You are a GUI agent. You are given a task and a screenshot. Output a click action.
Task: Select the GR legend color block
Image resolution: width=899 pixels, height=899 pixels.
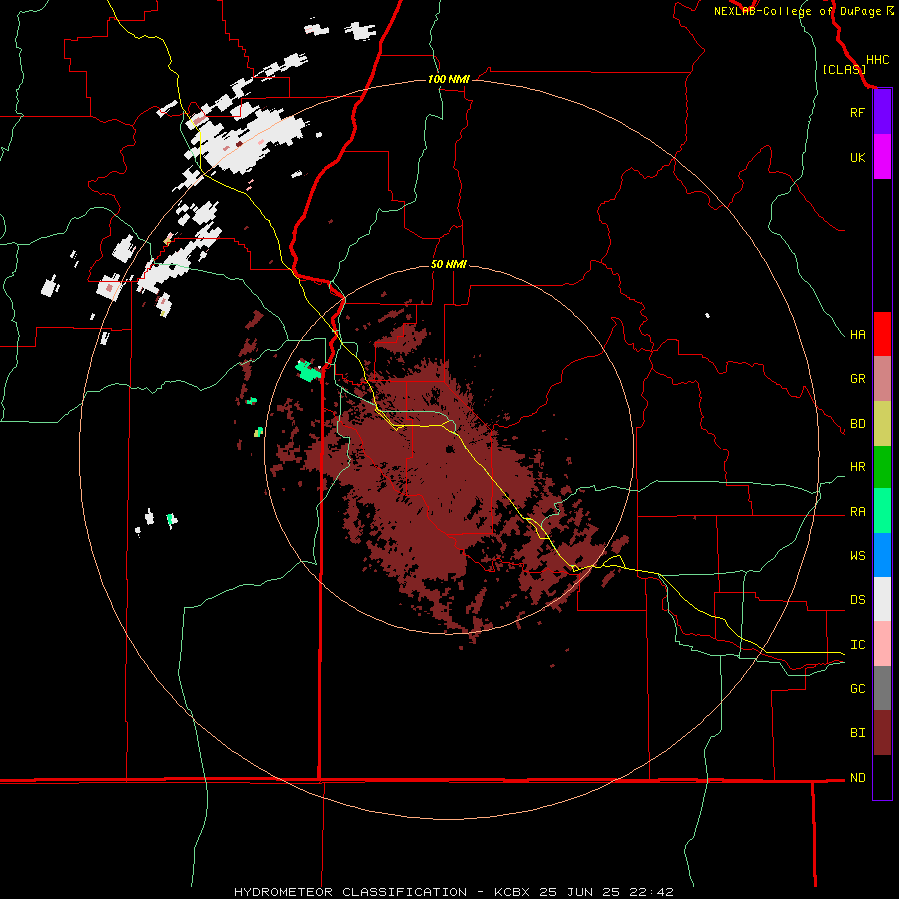pyautogui.click(x=882, y=379)
